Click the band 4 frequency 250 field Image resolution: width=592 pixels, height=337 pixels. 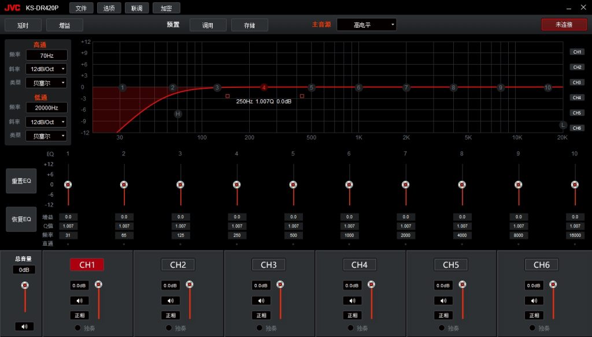point(236,235)
